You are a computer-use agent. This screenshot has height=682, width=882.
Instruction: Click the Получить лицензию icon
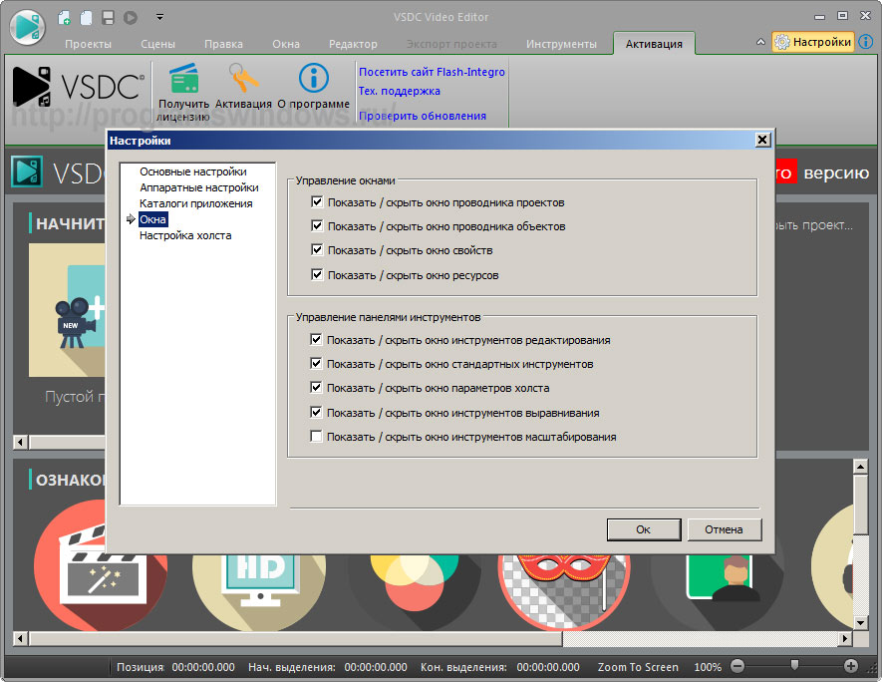point(184,78)
